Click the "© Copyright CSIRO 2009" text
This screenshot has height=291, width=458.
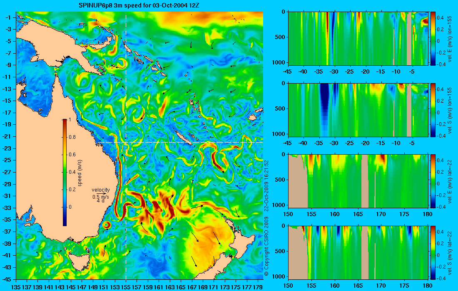tap(266, 247)
